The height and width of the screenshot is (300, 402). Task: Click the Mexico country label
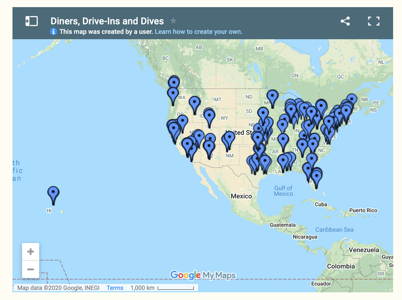click(x=241, y=196)
